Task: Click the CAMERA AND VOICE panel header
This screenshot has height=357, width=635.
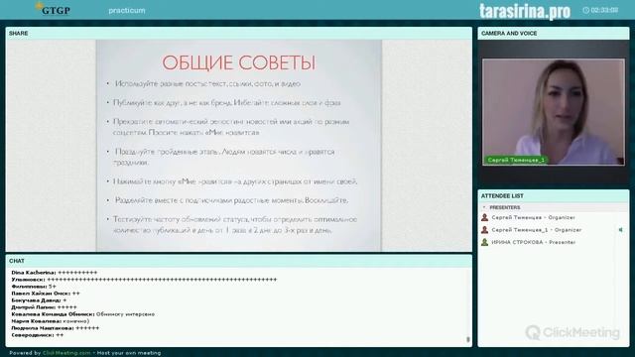Action: (x=554, y=33)
